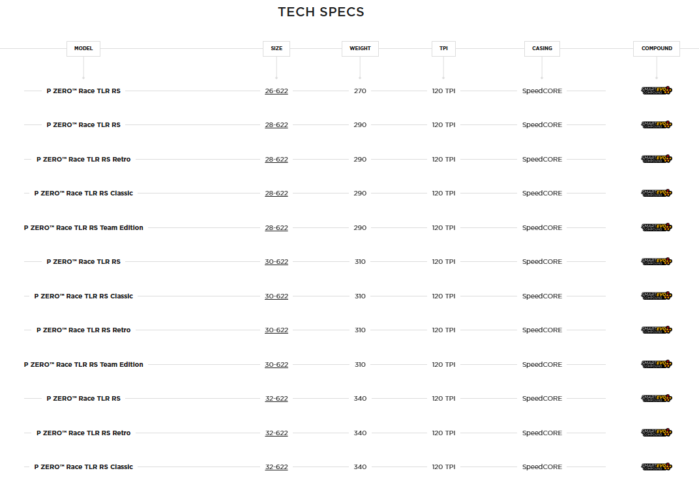Click the TECH SPECS heading
The width and height of the screenshot is (699, 503).
[x=321, y=12]
